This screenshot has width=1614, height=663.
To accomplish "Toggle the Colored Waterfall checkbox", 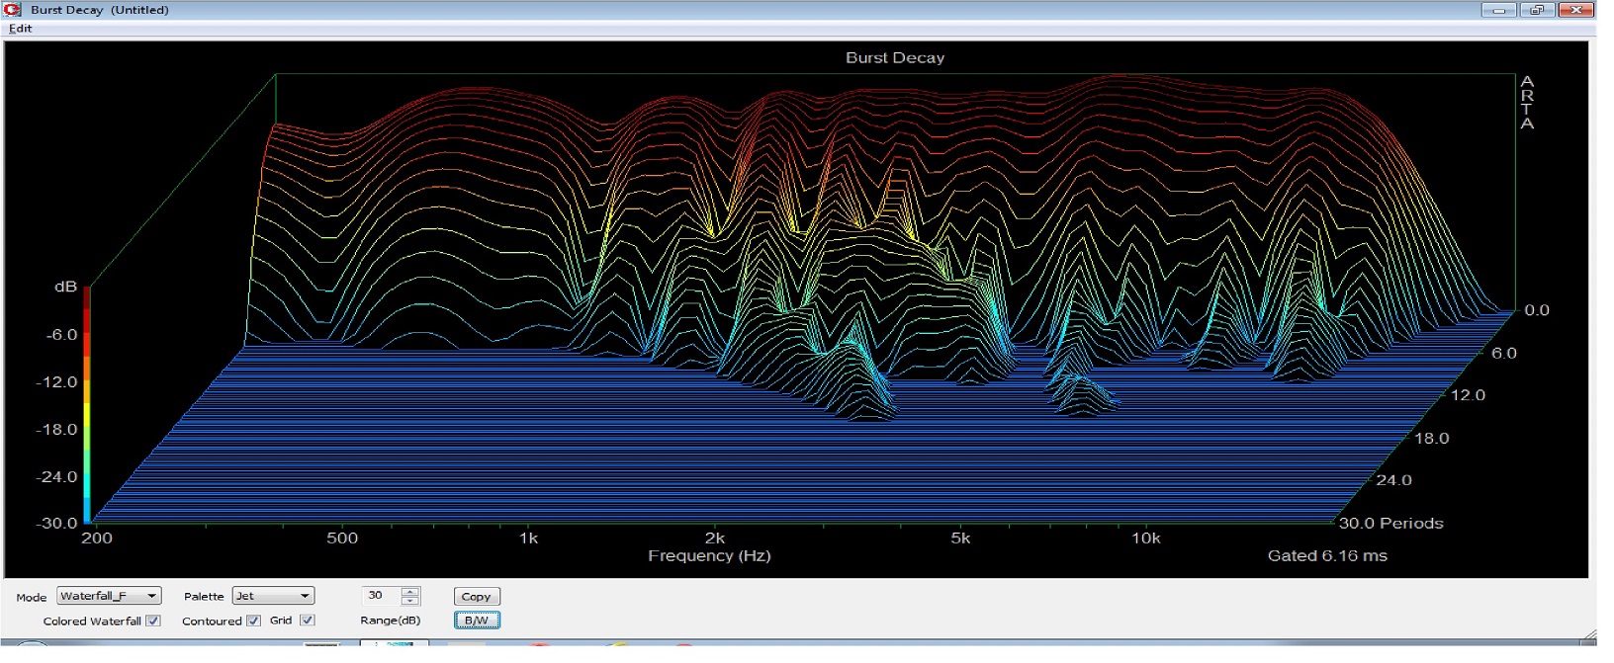I will click(x=152, y=621).
